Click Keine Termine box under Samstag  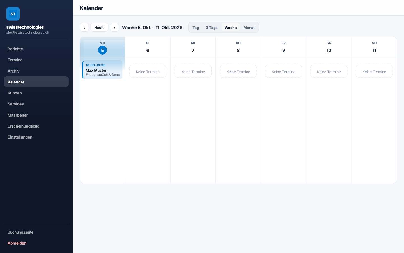click(x=329, y=71)
